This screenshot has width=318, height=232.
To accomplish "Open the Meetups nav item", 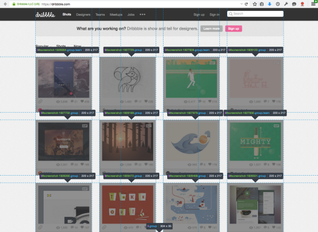I will tap(116, 15).
